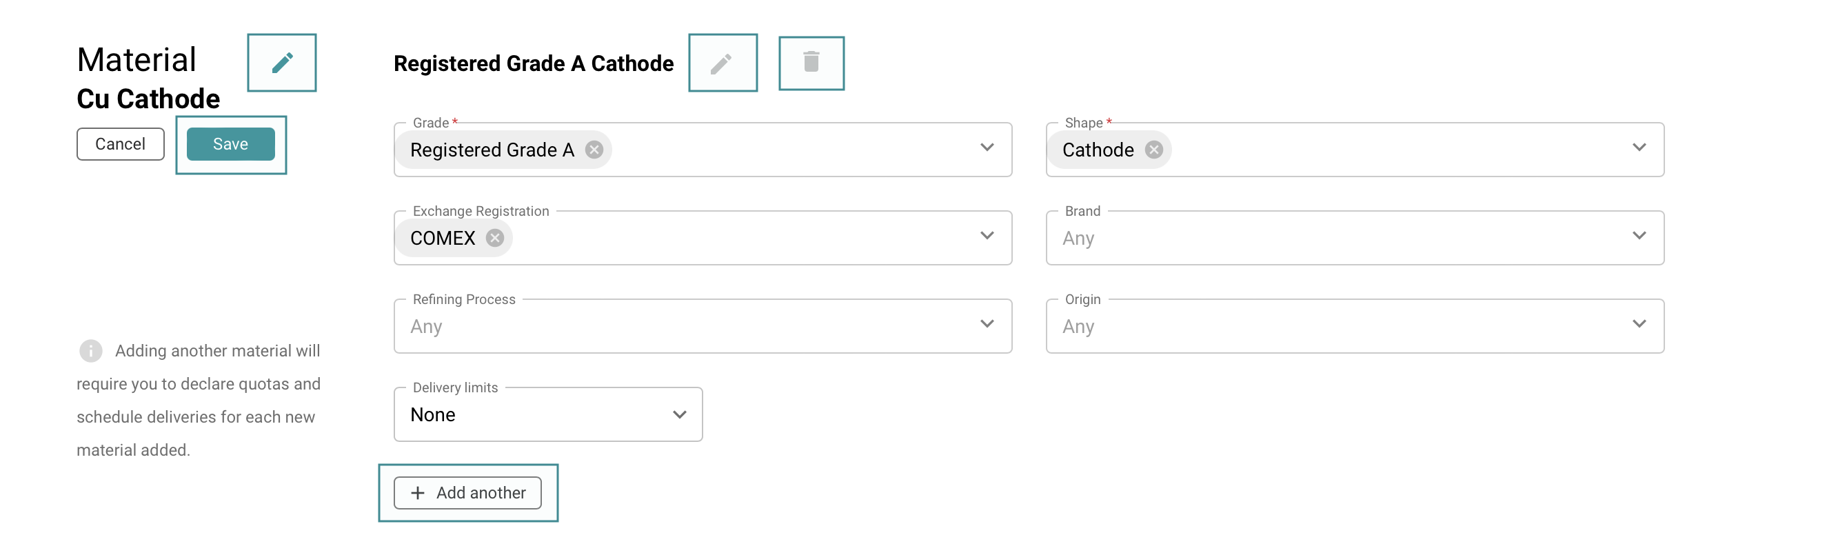Click the pencil edit icon beside Material
Screen dimensions: 1847x535
[282, 63]
